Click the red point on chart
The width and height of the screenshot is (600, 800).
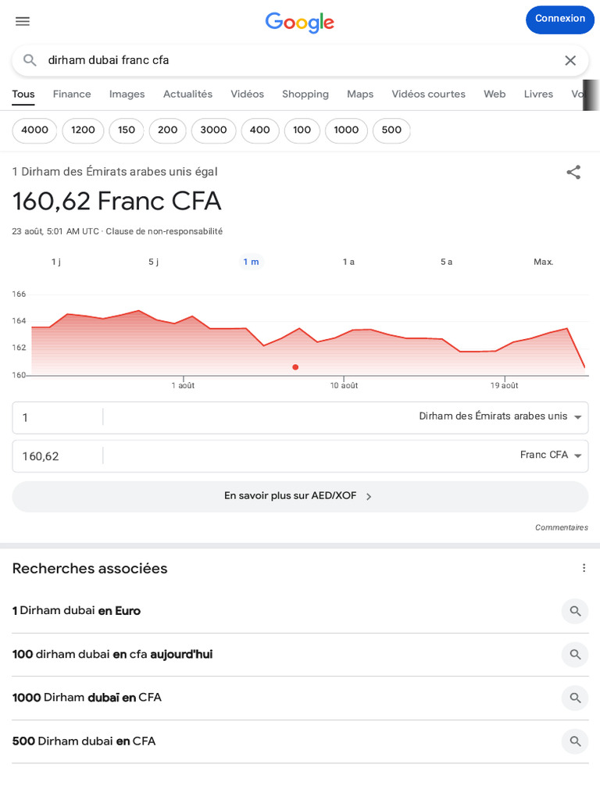click(x=295, y=367)
